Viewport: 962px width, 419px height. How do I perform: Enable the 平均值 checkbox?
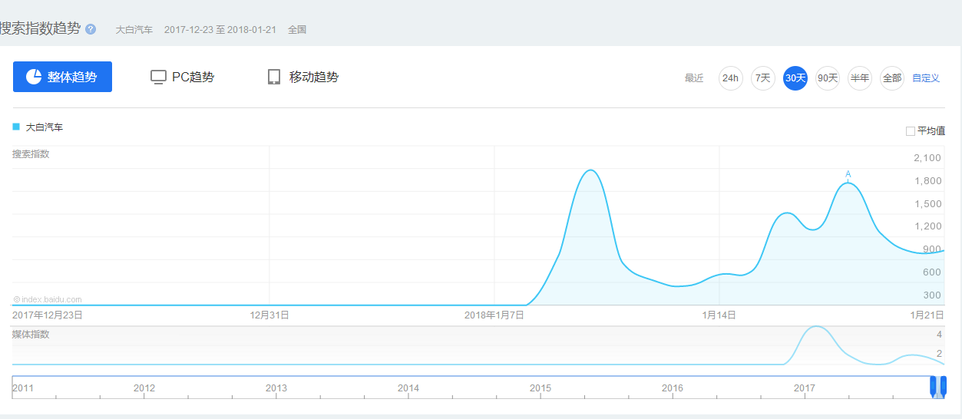coord(911,131)
